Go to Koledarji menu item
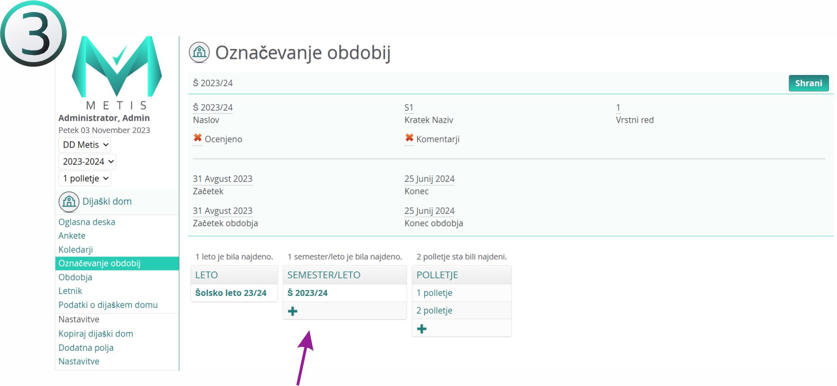Image resolution: width=837 pixels, height=386 pixels. click(x=76, y=250)
